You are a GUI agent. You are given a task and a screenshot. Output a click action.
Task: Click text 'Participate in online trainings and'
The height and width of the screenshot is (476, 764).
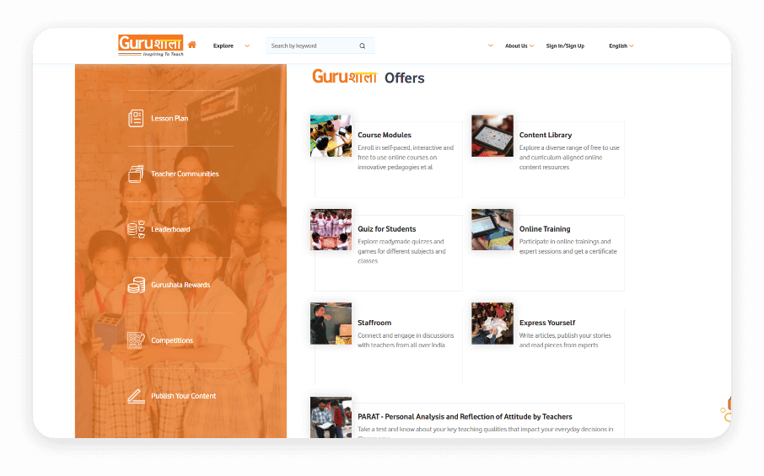coord(565,242)
